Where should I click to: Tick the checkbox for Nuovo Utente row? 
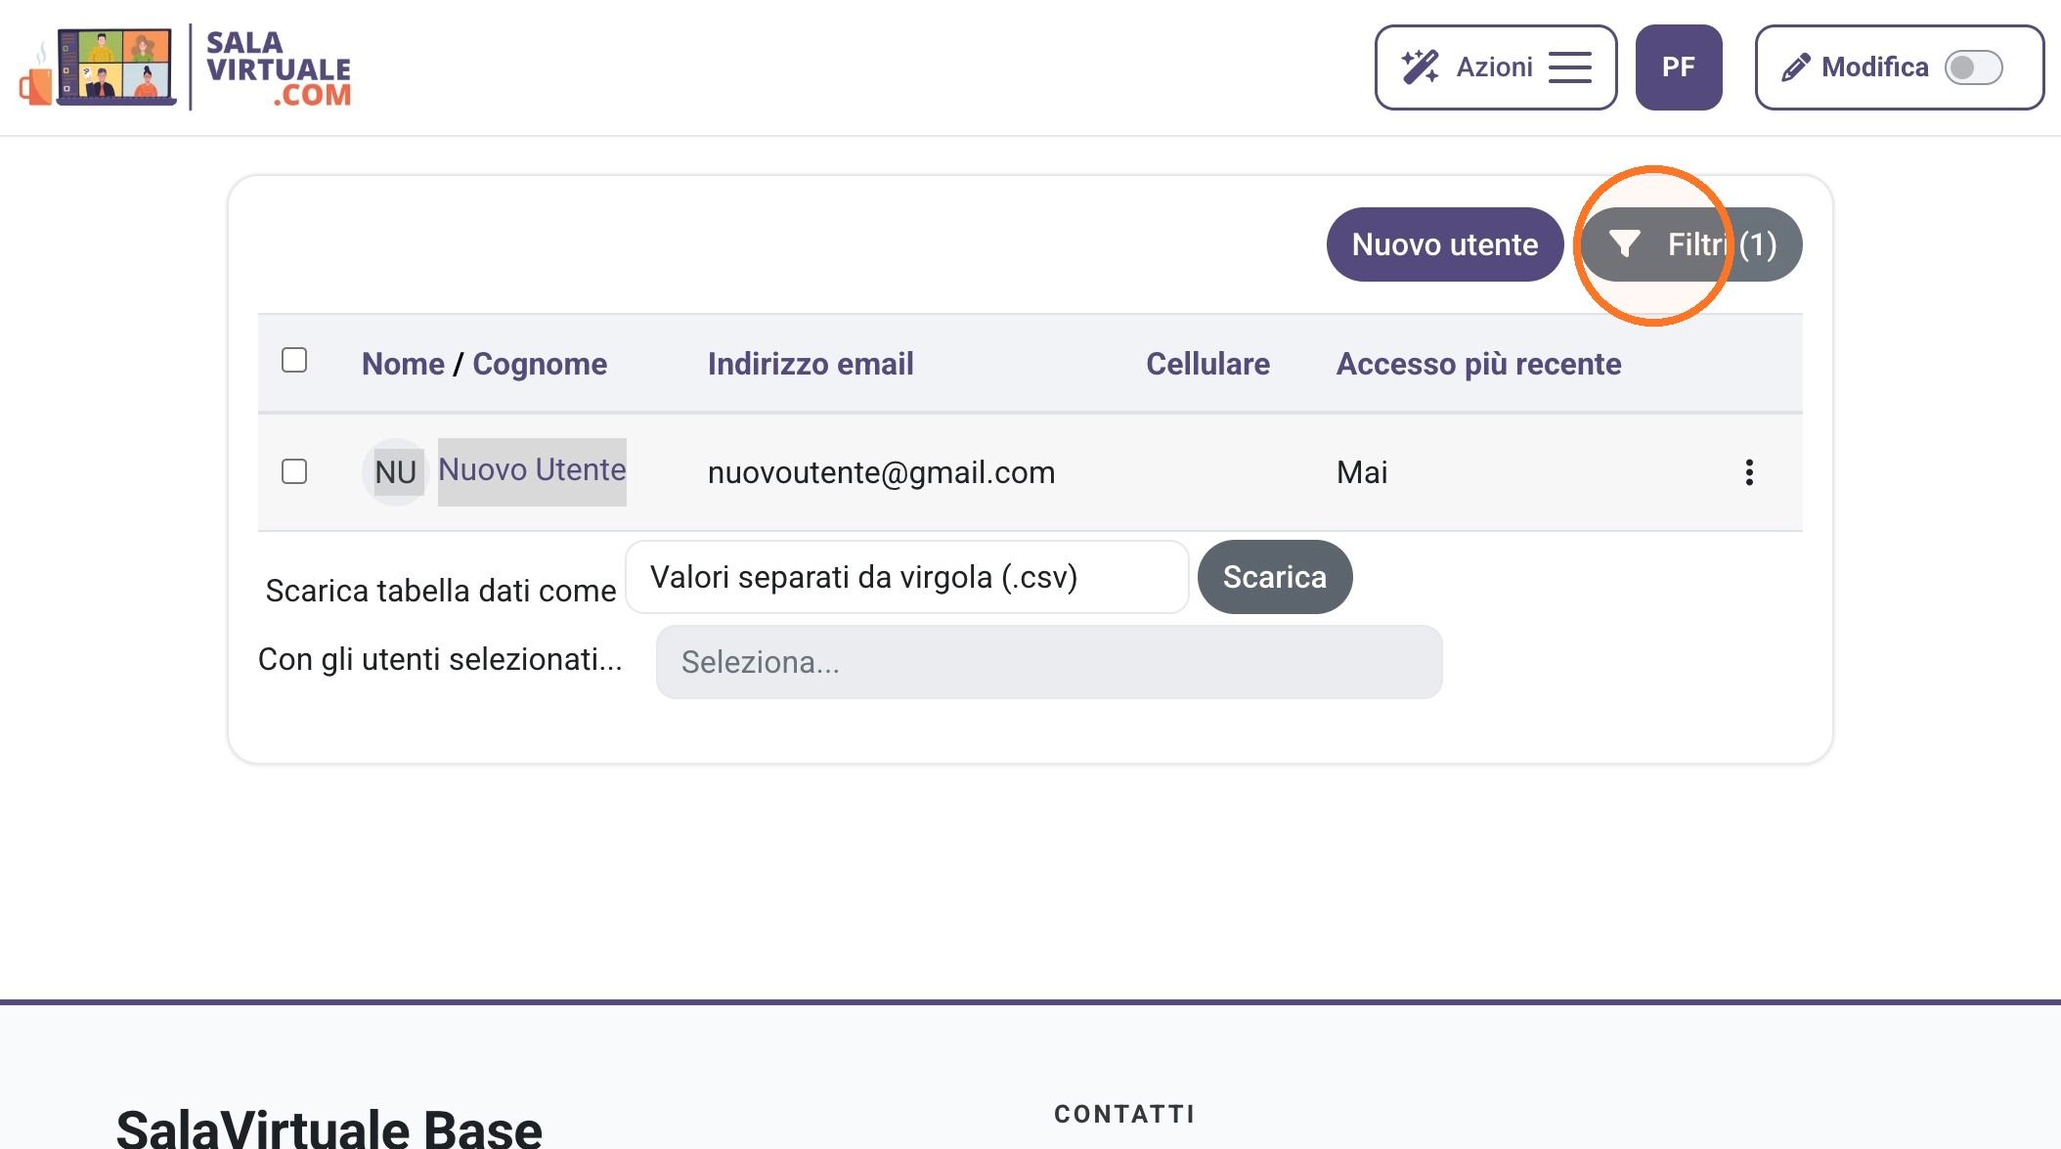click(294, 471)
